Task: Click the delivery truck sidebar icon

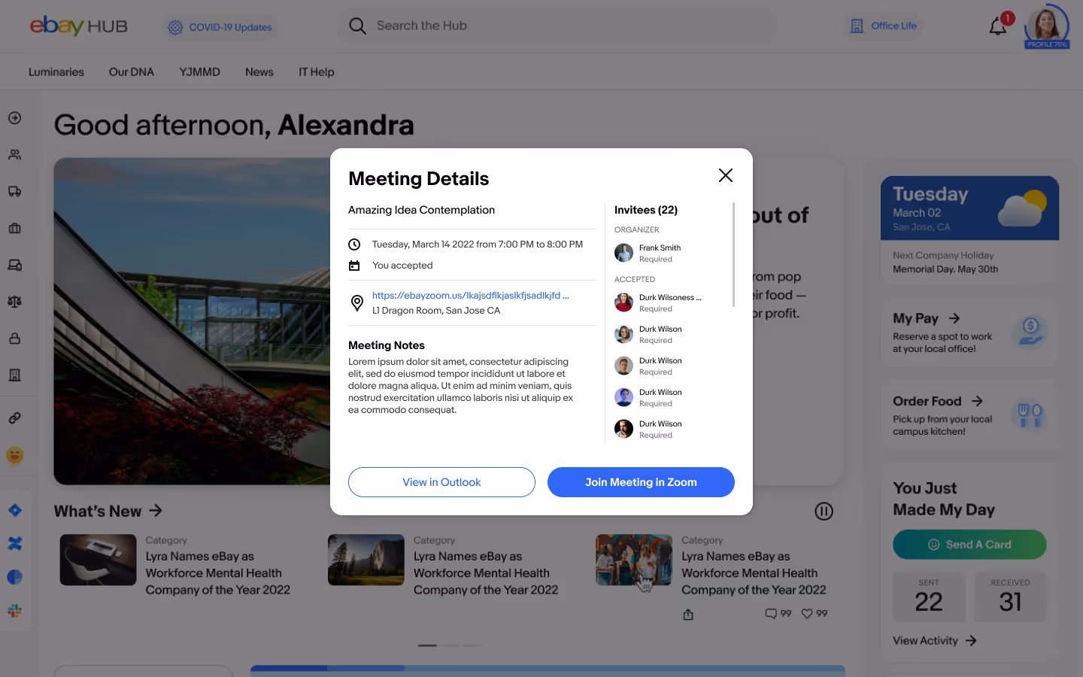Action: click(15, 191)
